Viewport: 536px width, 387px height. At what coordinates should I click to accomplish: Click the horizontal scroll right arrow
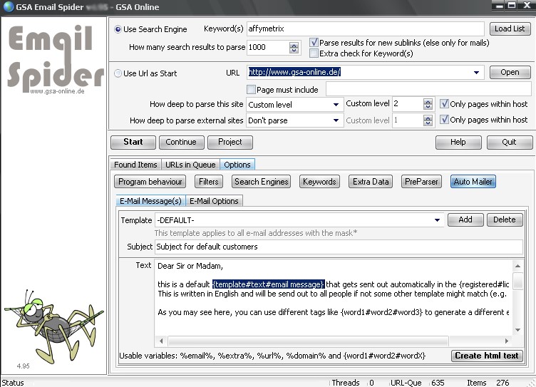coord(507,341)
